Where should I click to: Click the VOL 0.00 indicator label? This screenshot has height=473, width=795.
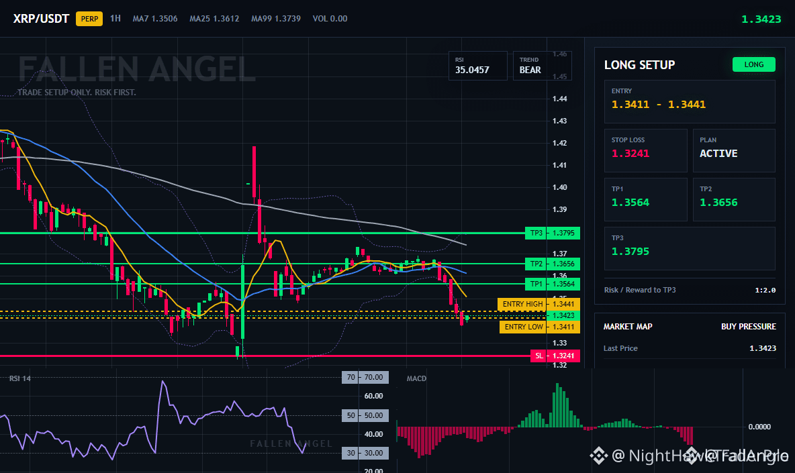[x=330, y=19]
